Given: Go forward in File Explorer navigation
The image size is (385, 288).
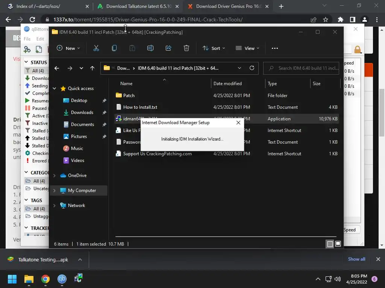Looking at the screenshot, I should [70, 68].
